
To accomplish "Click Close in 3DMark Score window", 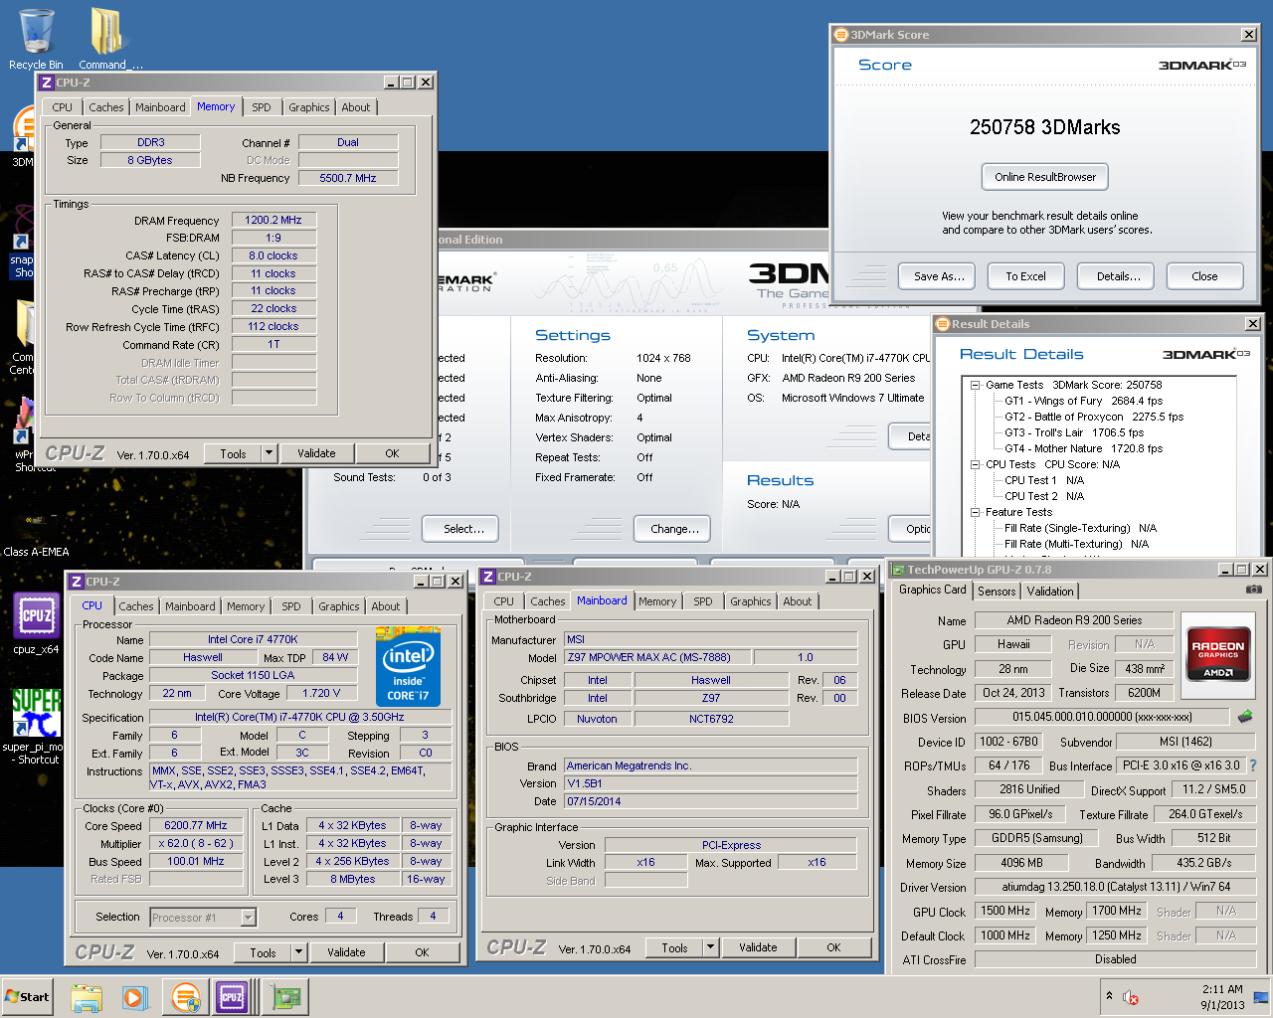I will click(1204, 276).
